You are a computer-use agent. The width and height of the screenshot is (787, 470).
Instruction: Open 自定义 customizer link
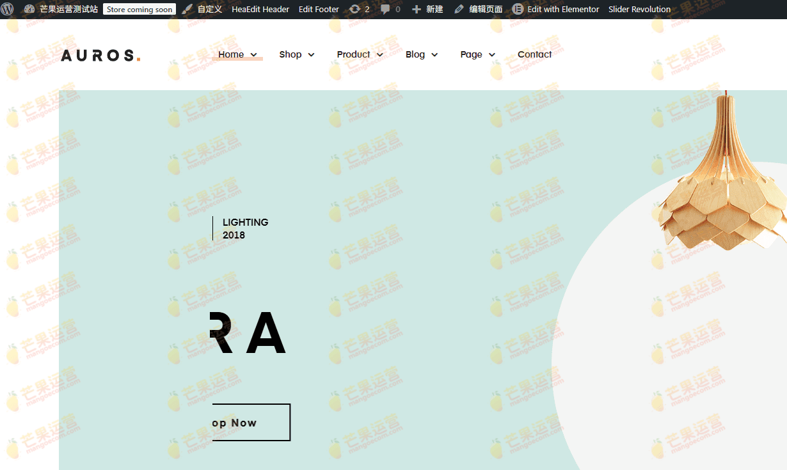pyautogui.click(x=210, y=9)
